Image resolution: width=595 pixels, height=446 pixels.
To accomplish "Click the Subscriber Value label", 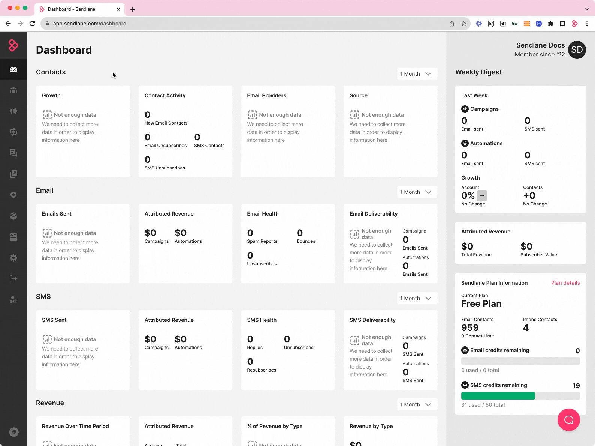I will (538, 255).
